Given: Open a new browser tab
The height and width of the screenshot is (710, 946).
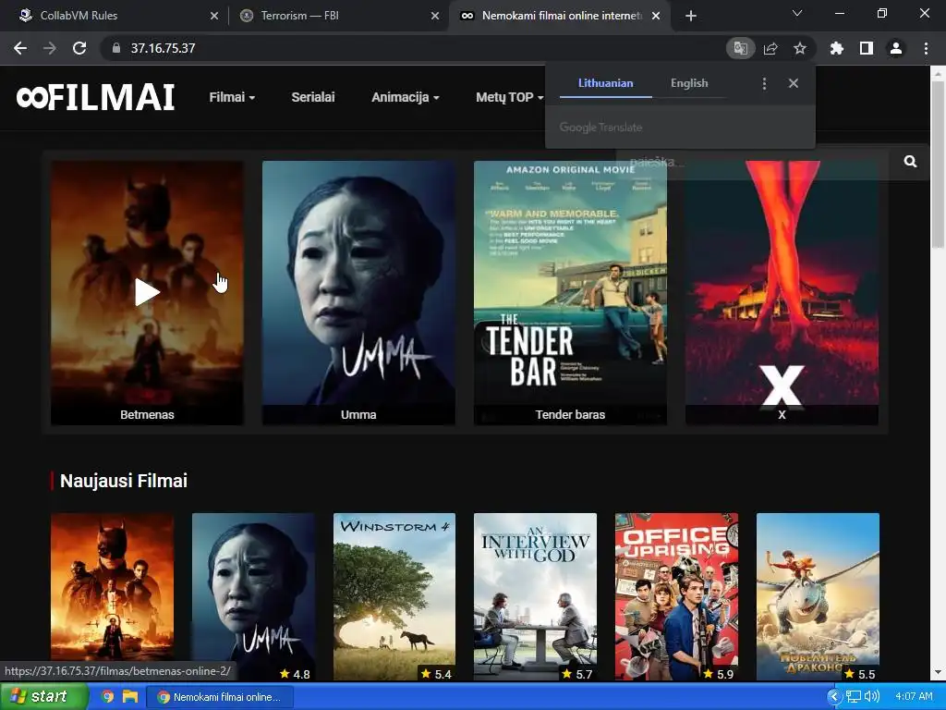Looking at the screenshot, I should (691, 16).
